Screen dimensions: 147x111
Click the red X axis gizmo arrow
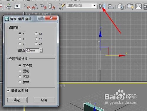pos(122,55)
